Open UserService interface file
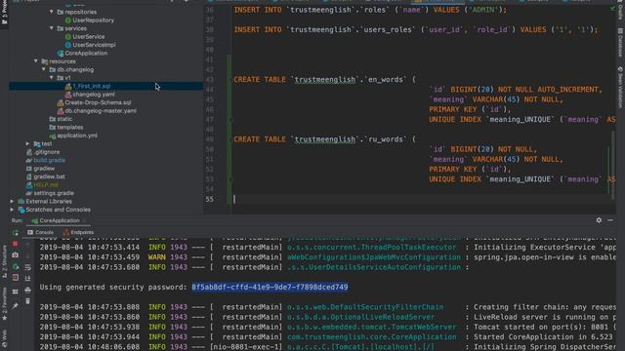 (85, 37)
